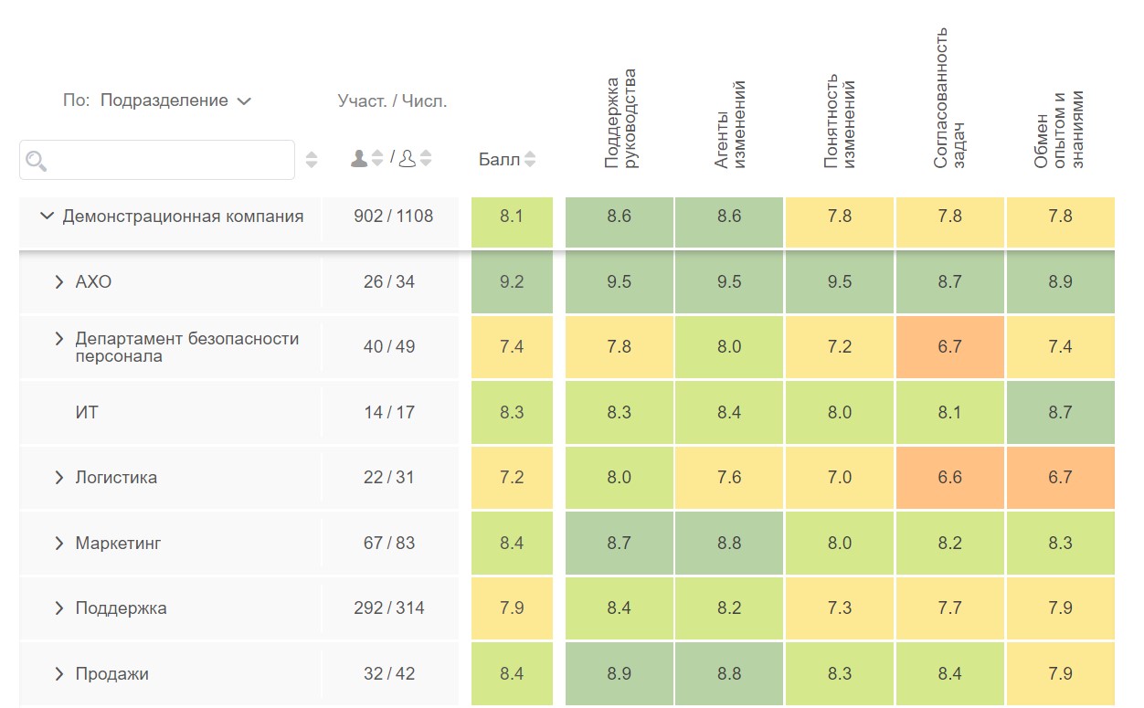
Task: Sort by Балл score column
Action: click(530, 160)
